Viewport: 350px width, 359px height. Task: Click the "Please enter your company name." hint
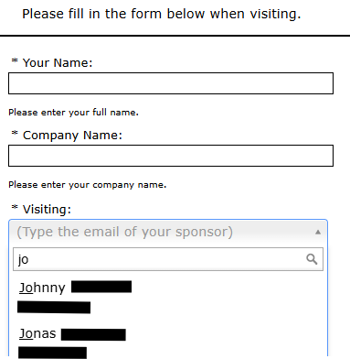tap(88, 185)
